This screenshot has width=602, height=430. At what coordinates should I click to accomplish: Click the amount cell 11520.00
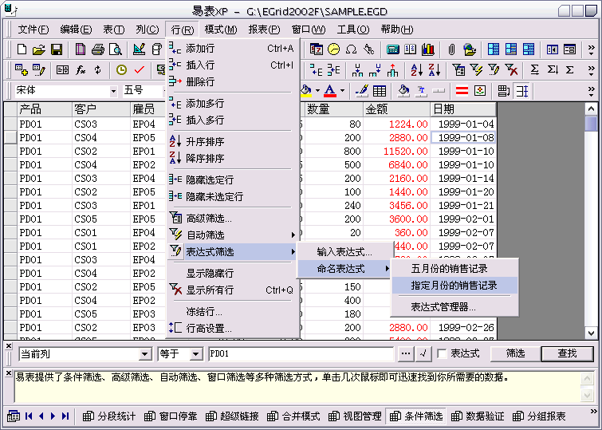coord(397,152)
